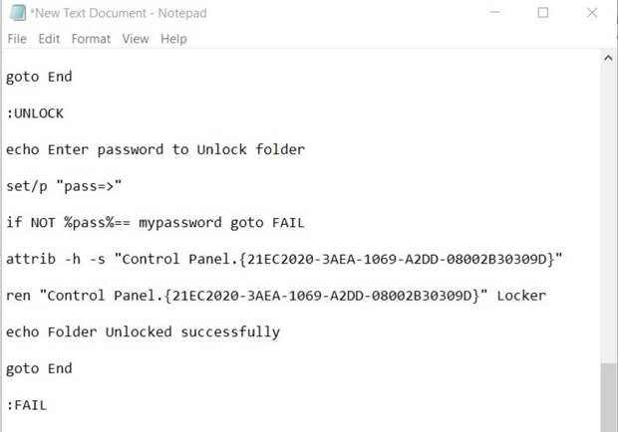Close the Notepad window

(592, 13)
